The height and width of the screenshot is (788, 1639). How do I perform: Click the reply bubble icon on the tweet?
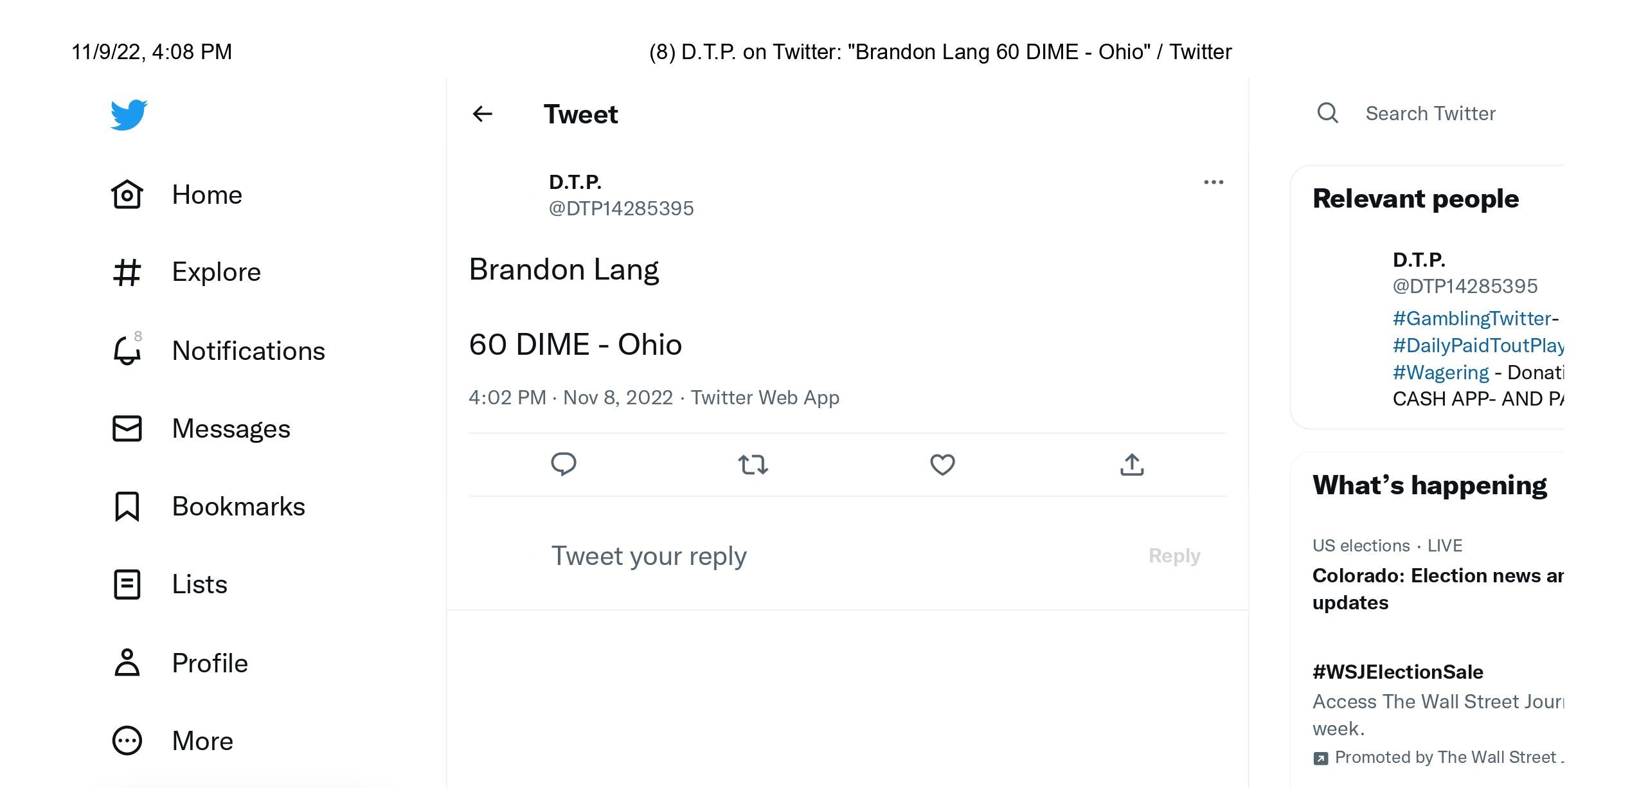(564, 464)
